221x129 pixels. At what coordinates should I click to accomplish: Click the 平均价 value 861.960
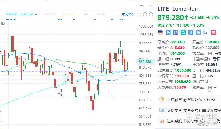coord(177,53)
